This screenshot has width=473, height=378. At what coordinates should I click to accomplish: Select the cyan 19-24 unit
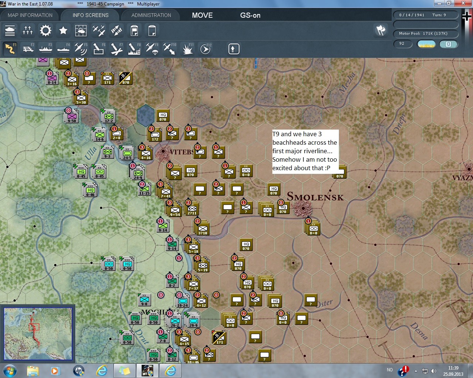coord(183,300)
